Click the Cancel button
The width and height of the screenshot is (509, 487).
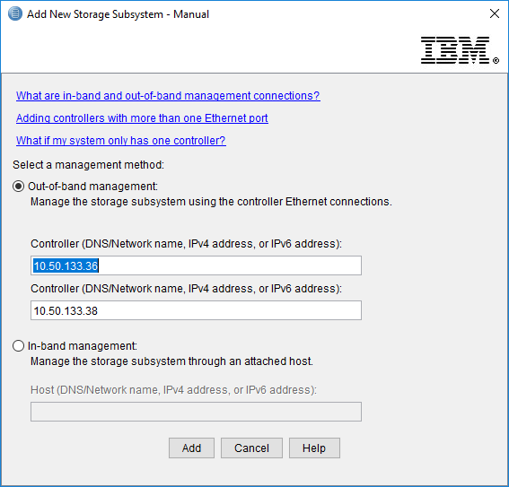click(251, 448)
